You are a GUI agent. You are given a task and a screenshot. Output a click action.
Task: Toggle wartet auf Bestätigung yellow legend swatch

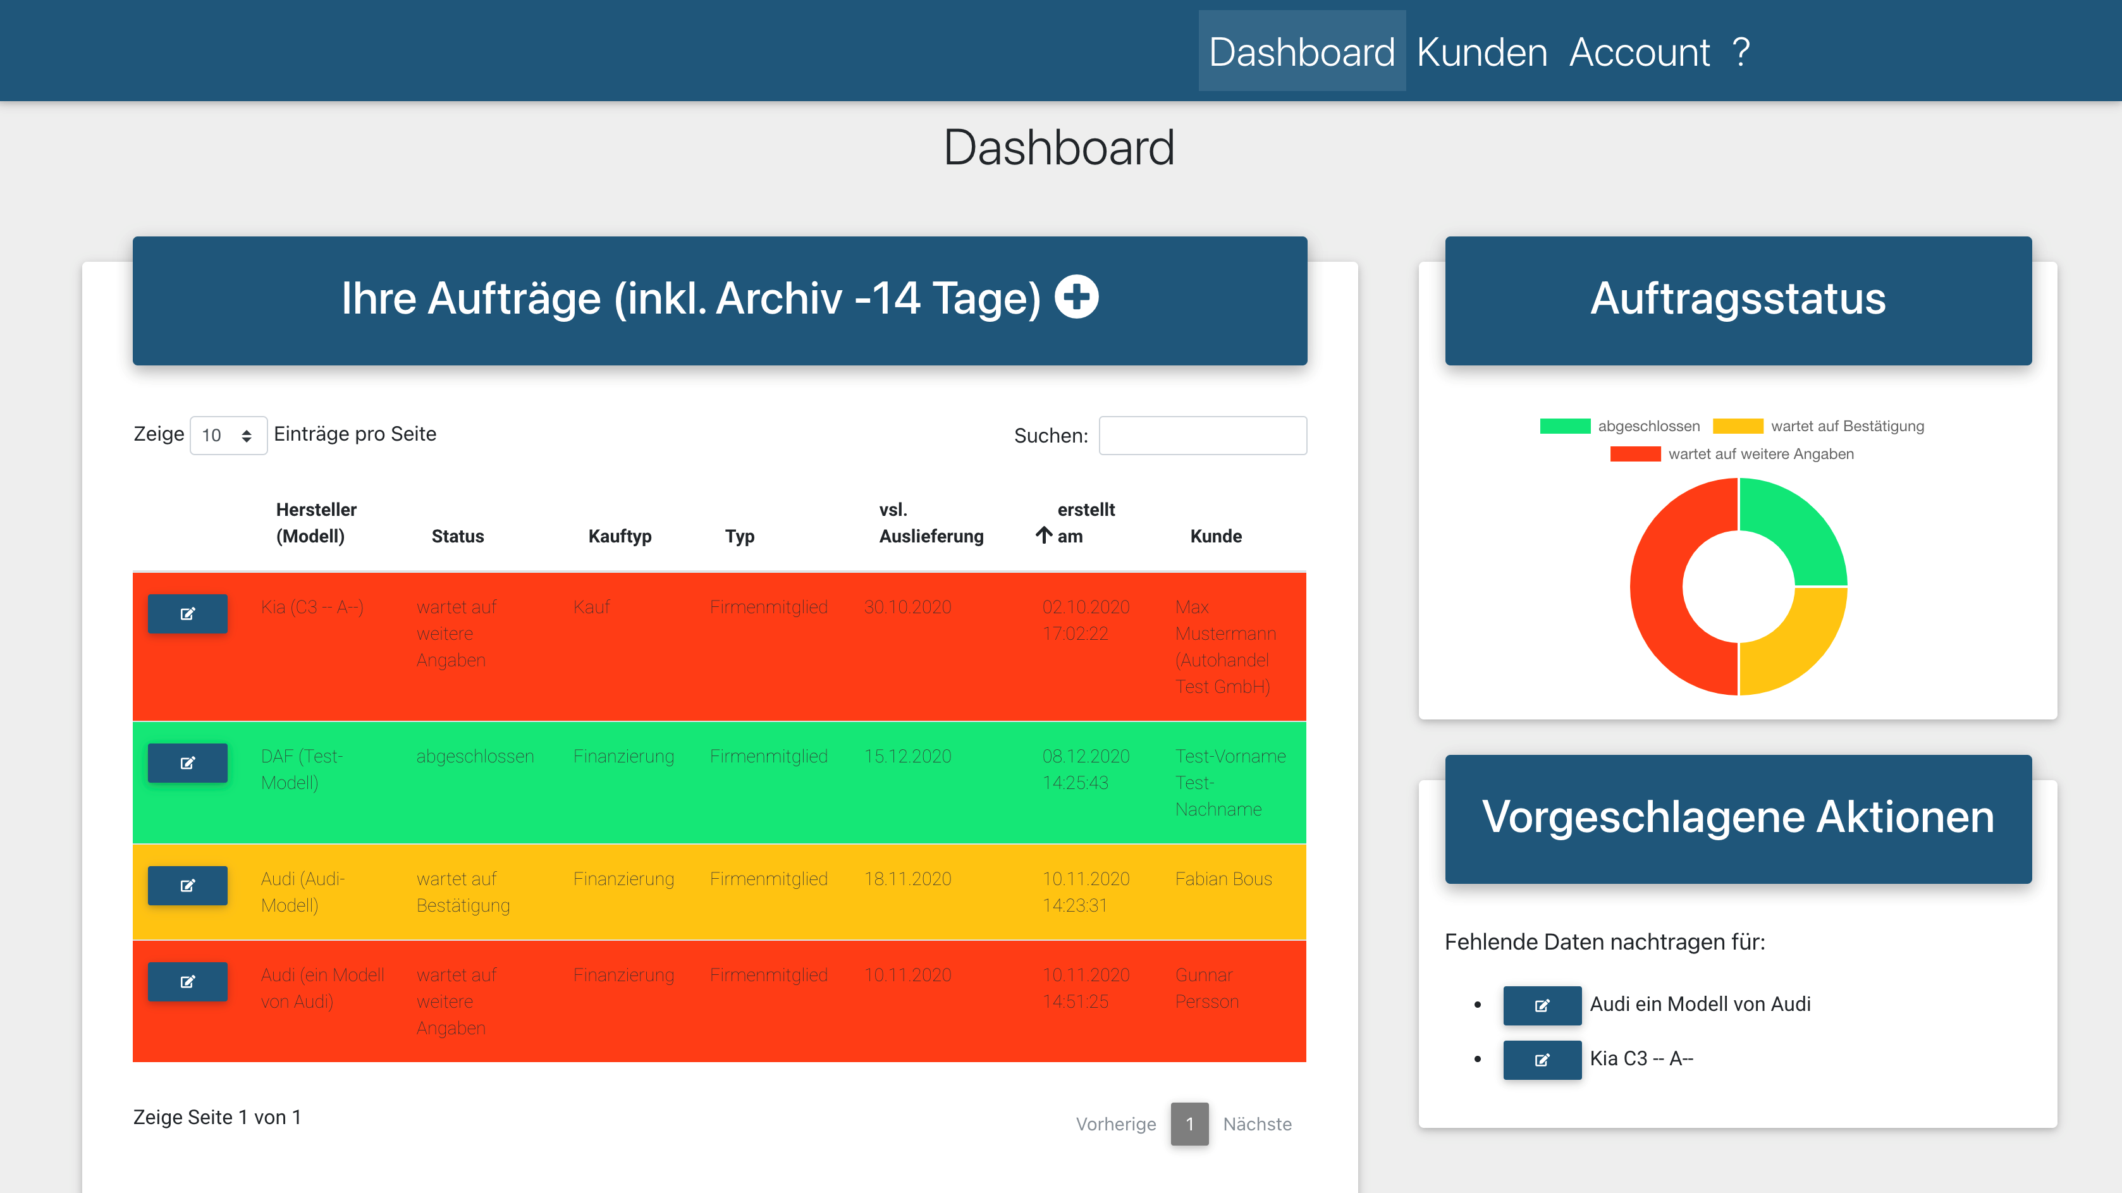click(1738, 426)
